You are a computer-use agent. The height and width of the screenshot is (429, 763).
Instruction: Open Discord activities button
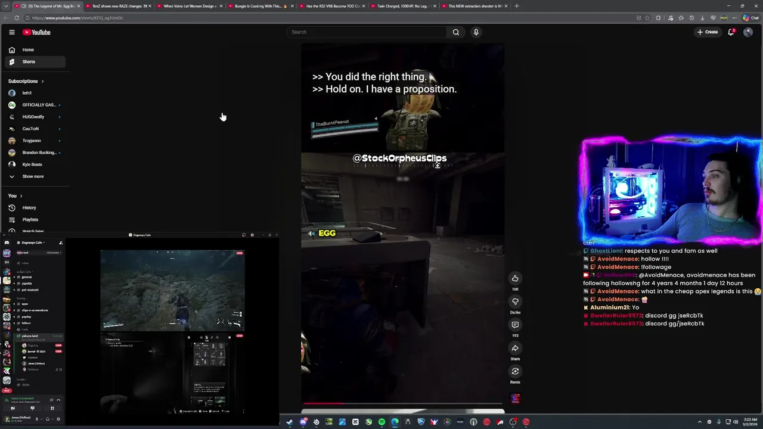(52, 408)
